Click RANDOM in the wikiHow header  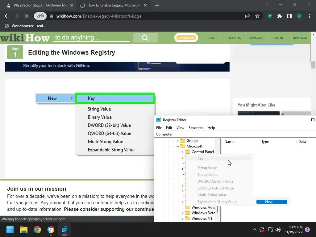tap(300, 38)
